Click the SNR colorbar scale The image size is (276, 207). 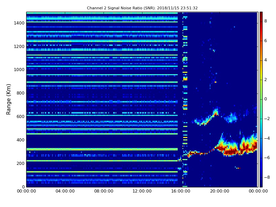tap(261, 99)
